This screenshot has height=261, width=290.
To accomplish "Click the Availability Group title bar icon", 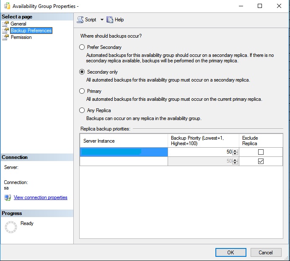I will tap(7, 6).
